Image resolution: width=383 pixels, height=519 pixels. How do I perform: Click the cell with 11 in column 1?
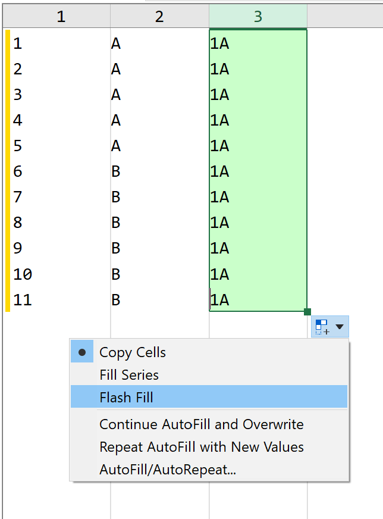pos(60,299)
